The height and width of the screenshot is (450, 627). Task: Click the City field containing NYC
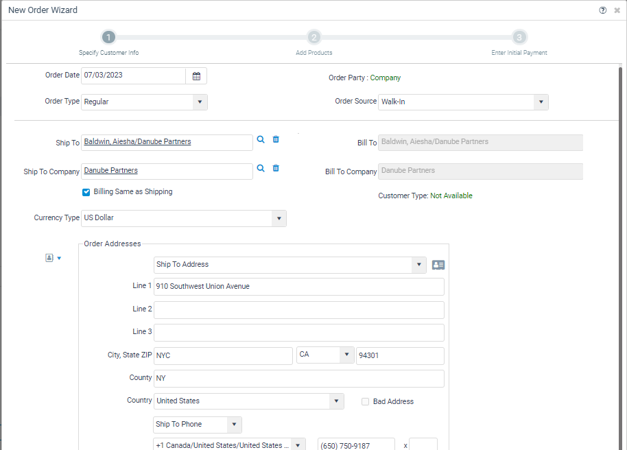point(223,355)
